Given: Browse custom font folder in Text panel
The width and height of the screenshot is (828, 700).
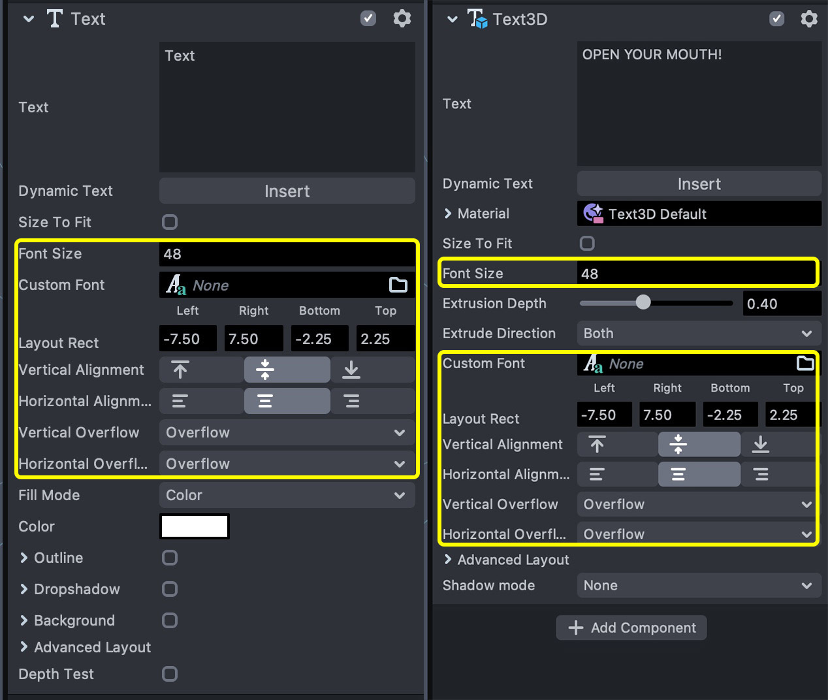Looking at the screenshot, I should point(398,285).
